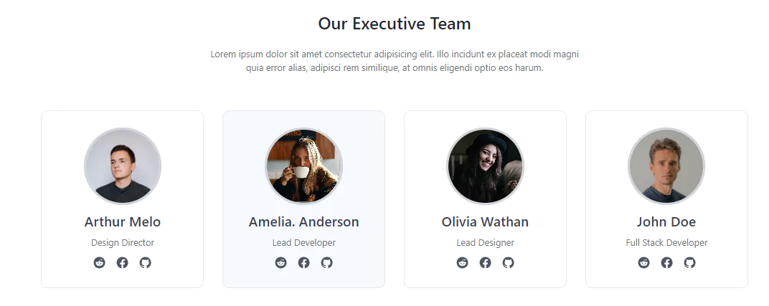Viewport: 769px width, 306px height.
Task: Open Arthur Melo's Facebook icon
Action: [122, 262]
